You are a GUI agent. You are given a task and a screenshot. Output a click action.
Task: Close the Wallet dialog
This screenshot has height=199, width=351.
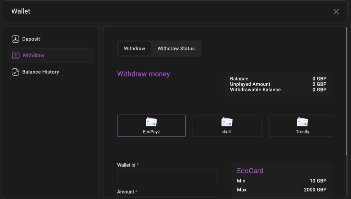tap(336, 12)
